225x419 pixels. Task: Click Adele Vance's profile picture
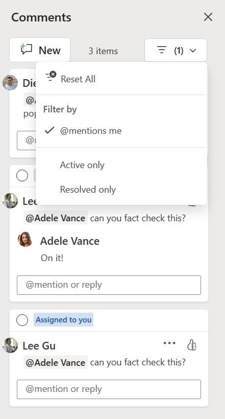(25, 240)
